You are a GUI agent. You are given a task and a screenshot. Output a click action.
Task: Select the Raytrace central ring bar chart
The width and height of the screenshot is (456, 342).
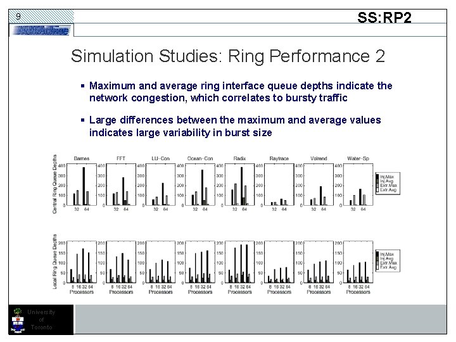click(279, 184)
